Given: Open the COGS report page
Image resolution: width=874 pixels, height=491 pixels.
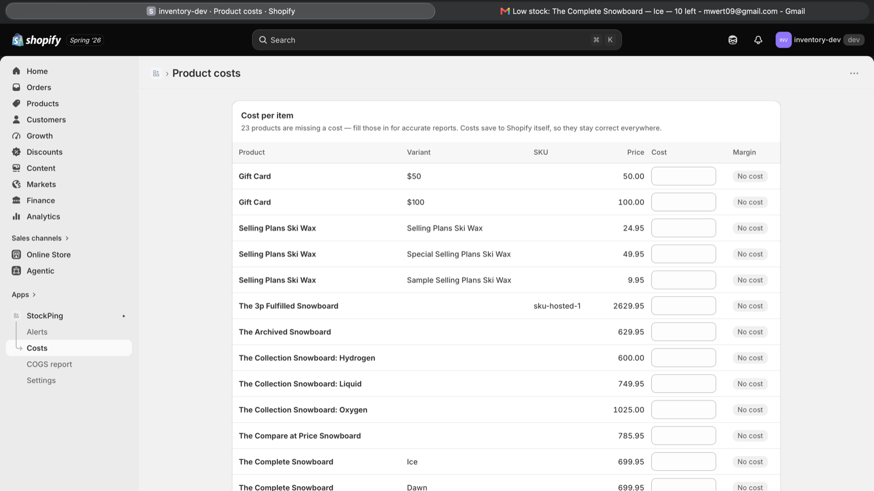Looking at the screenshot, I should (49, 364).
